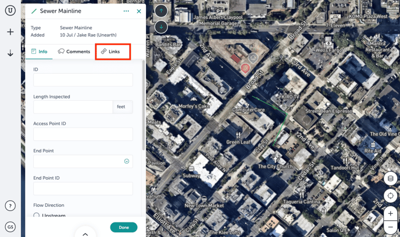Click the Green Leaf map label
This screenshot has width=400, height=237.
[238, 142]
